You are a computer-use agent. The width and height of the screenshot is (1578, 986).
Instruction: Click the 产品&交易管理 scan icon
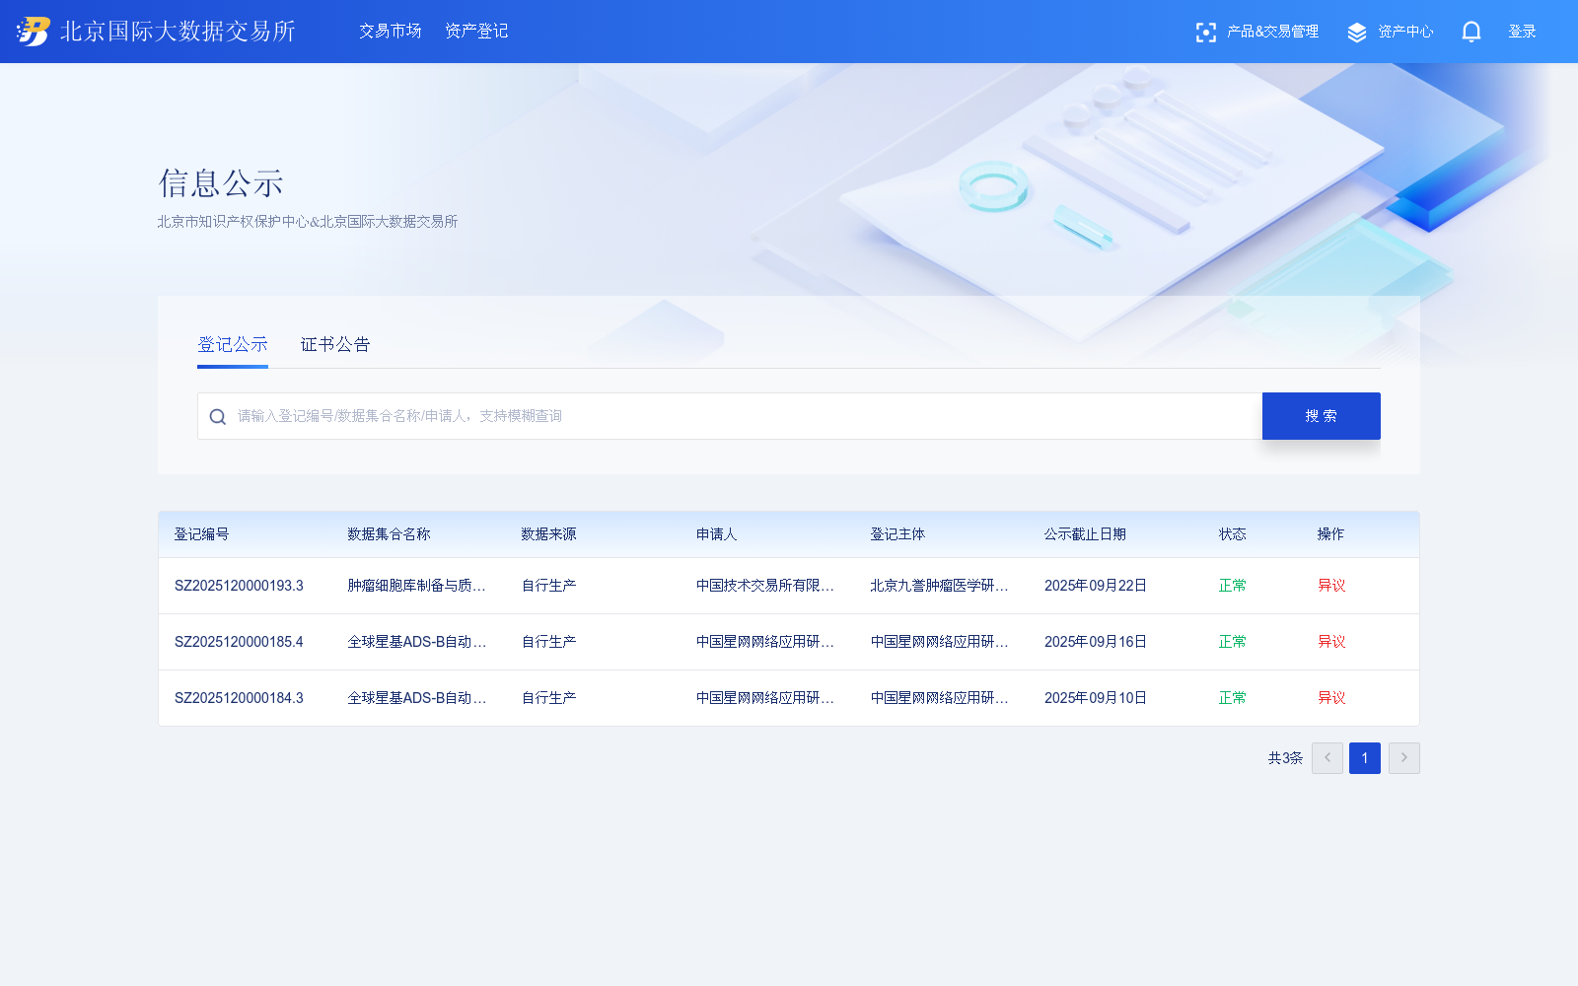[1205, 33]
